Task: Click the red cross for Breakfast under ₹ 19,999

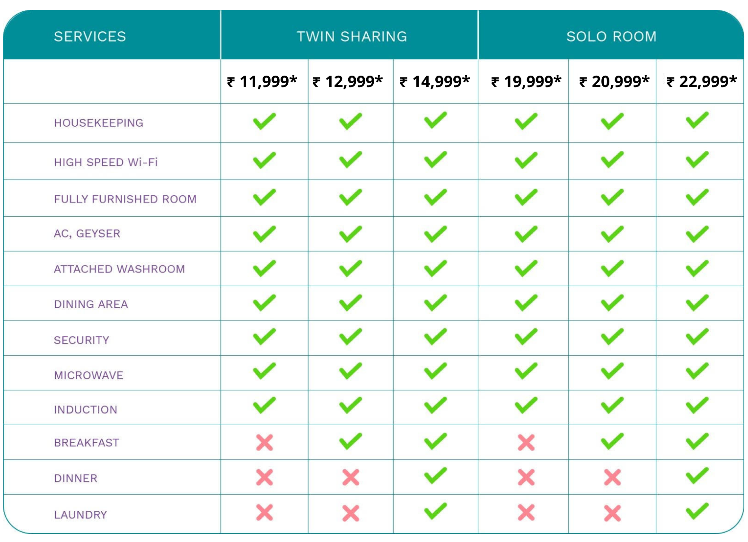Action: 526,443
